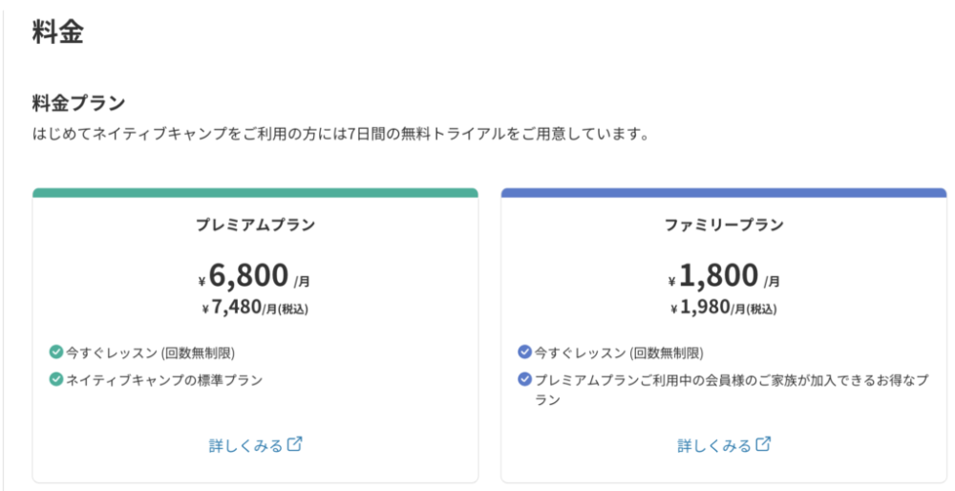
Task: Click the ファミリープラン card title
Action: pos(724,225)
